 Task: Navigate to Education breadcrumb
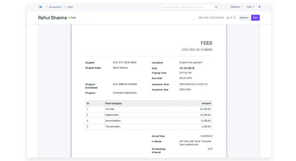[x=55, y=7]
